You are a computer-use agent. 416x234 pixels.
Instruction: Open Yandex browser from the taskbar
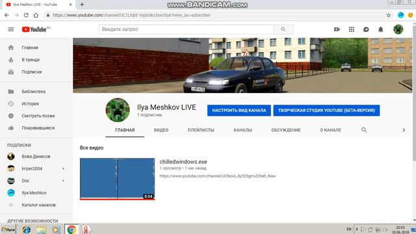click(x=86, y=229)
